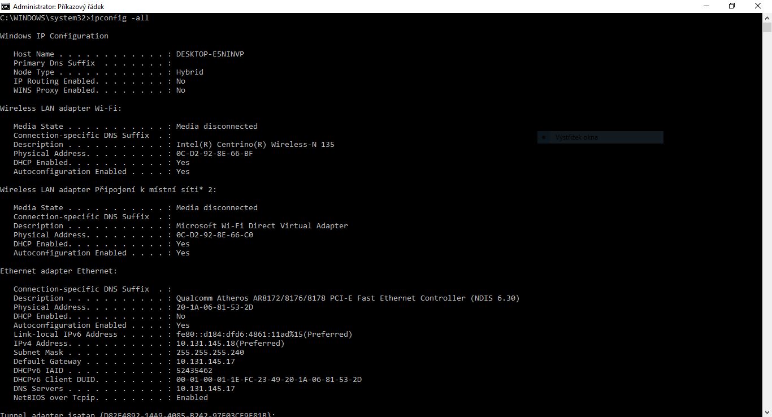Click subnet mask 255.255.255.240
Image resolution: width=772 pixels, height=417 pixels.
pyautogui.click(x=210, y=353)
